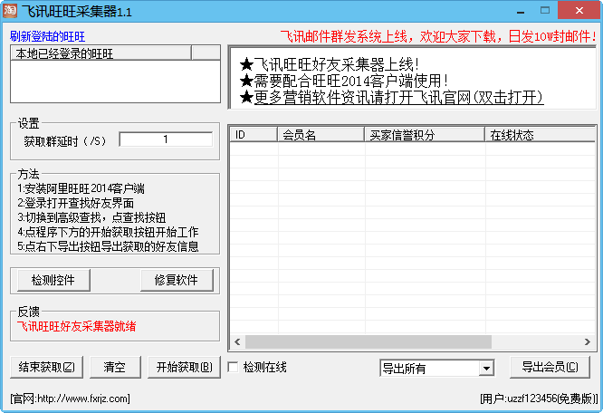Click the 修复软件 button
Viewport: 603px width, 413px height.
tap(177, 280)
